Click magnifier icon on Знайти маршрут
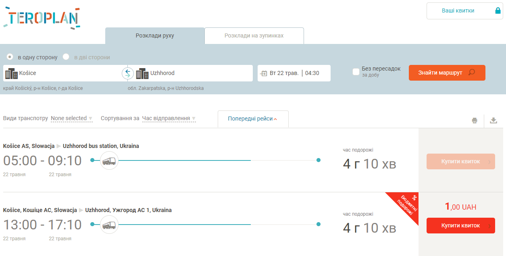506x256 pixels. 471,73
